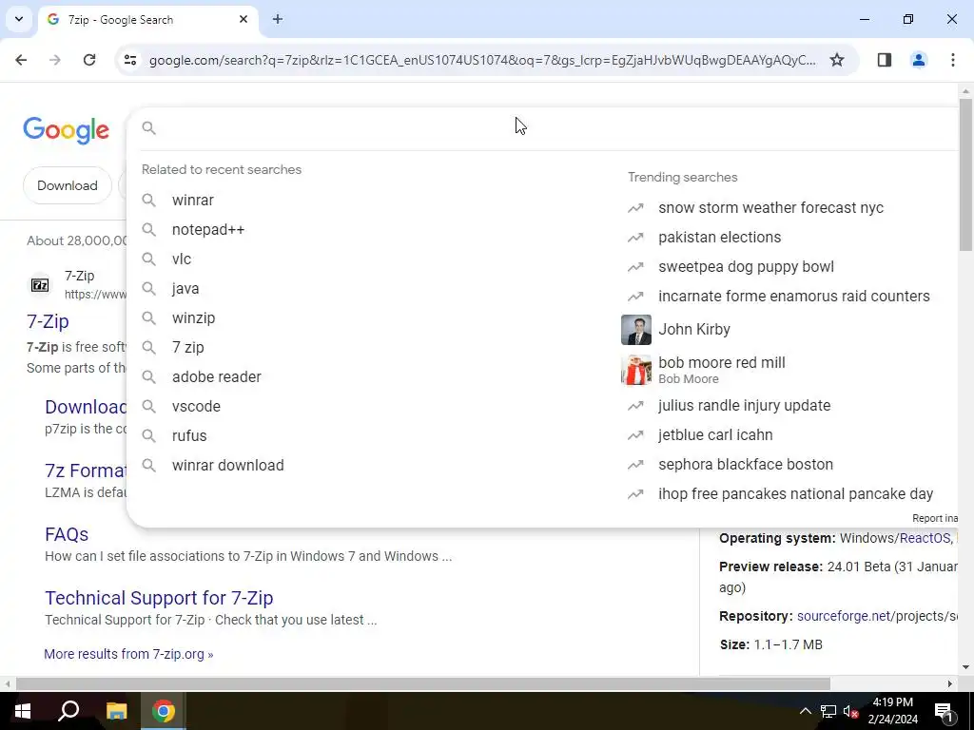Select the vlc suggestion
Screen dimensions: 974x730
click(x=182, y=259)
